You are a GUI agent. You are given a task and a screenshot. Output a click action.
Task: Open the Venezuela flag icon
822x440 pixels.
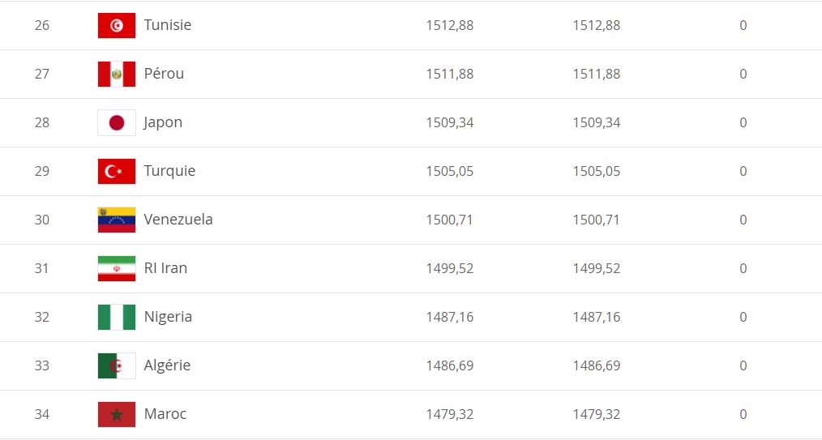tap(117, 220)
